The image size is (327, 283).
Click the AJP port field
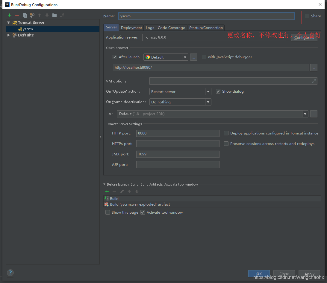(178, 165)
